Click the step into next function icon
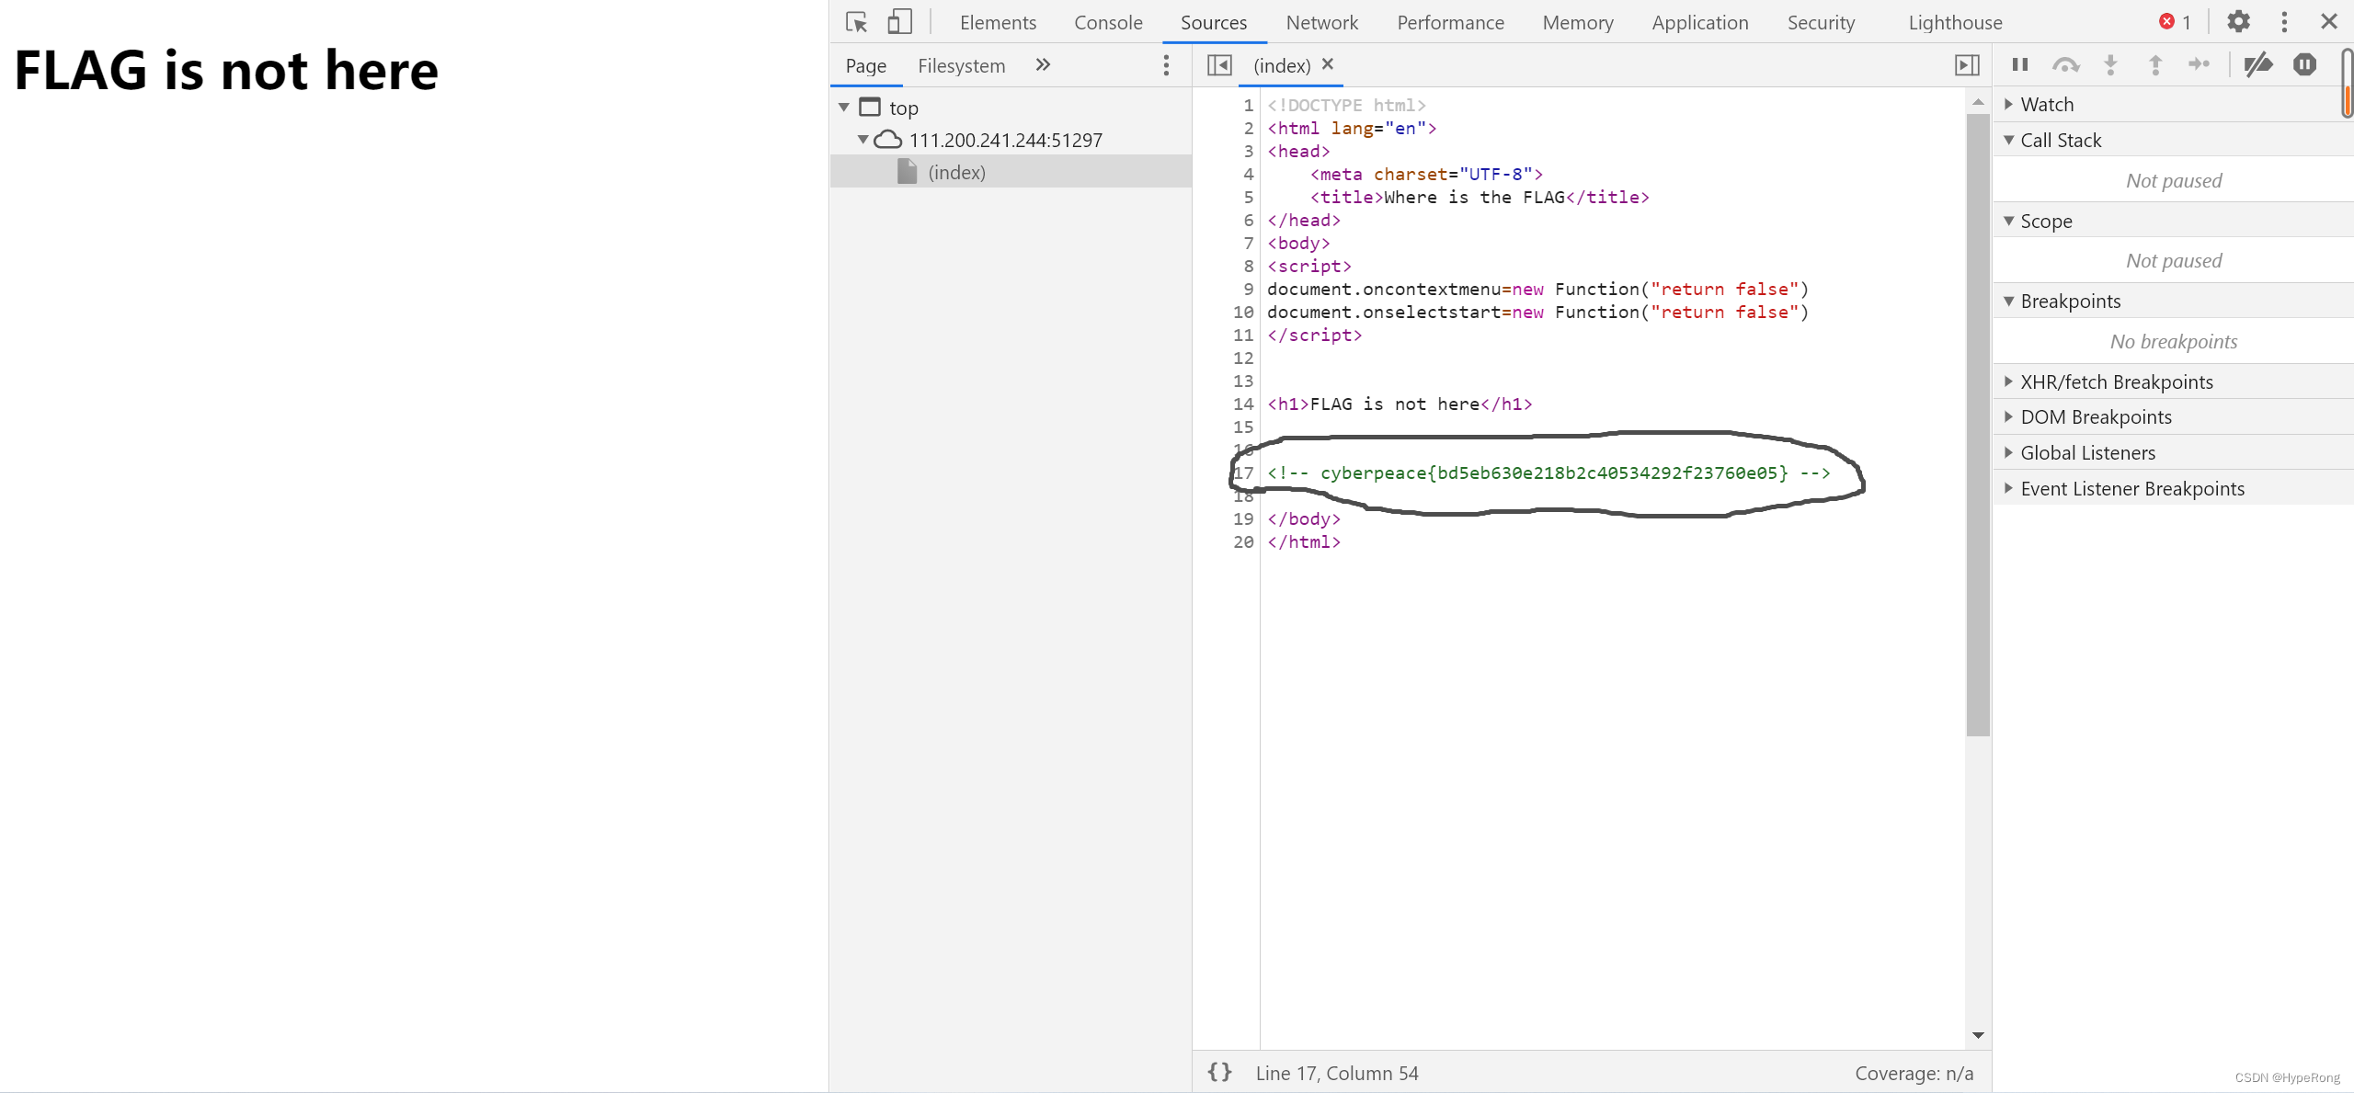 (2112, 64)
